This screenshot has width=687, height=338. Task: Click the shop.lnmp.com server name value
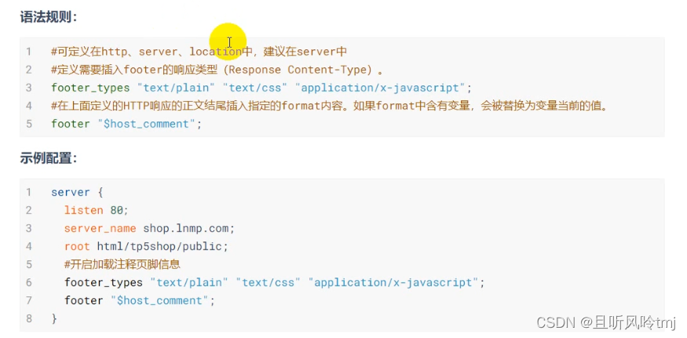pyautogui.click(x=188, y=228)
